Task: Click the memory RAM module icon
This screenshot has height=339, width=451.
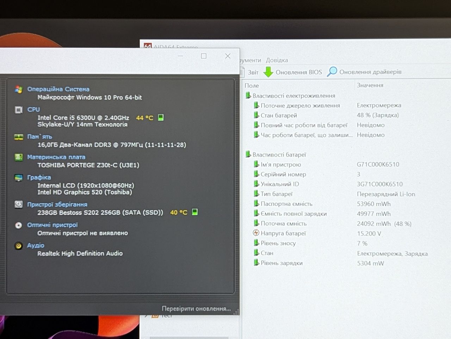Action: tap(19, 137)
